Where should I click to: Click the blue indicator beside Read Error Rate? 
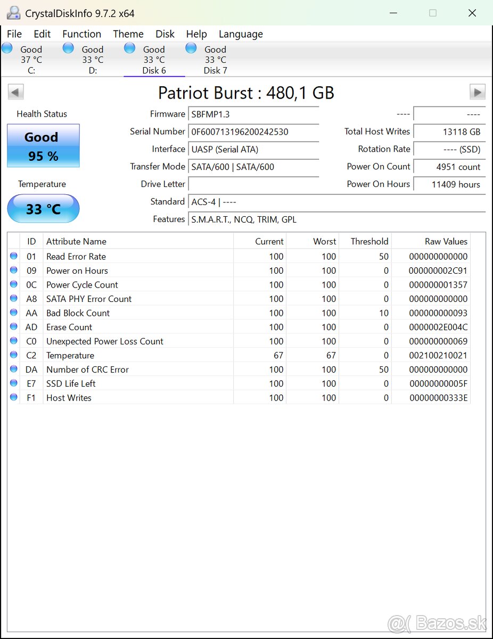click(x=13, y=256)
